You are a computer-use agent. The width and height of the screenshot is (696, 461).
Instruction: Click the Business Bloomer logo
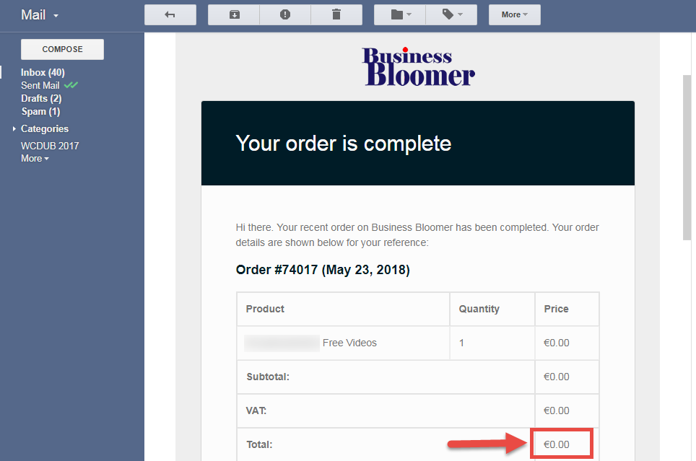click(x=419, y=66)
